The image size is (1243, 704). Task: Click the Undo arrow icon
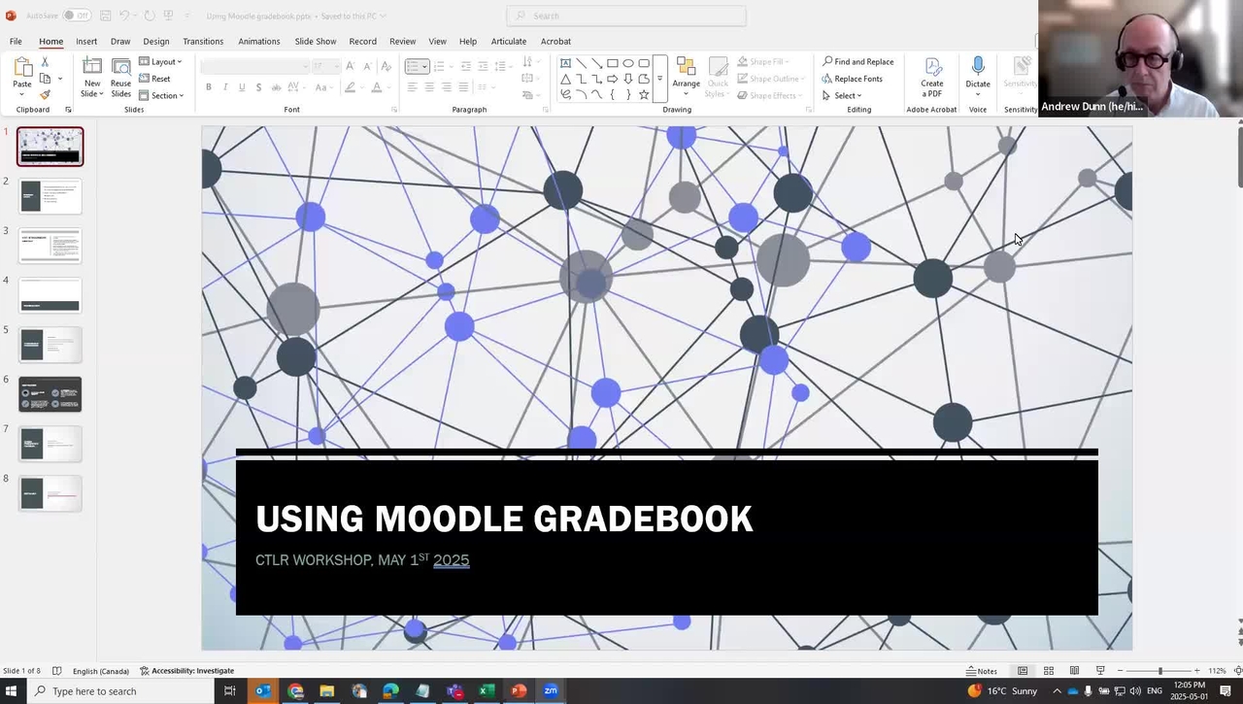(x=124, y=16)
